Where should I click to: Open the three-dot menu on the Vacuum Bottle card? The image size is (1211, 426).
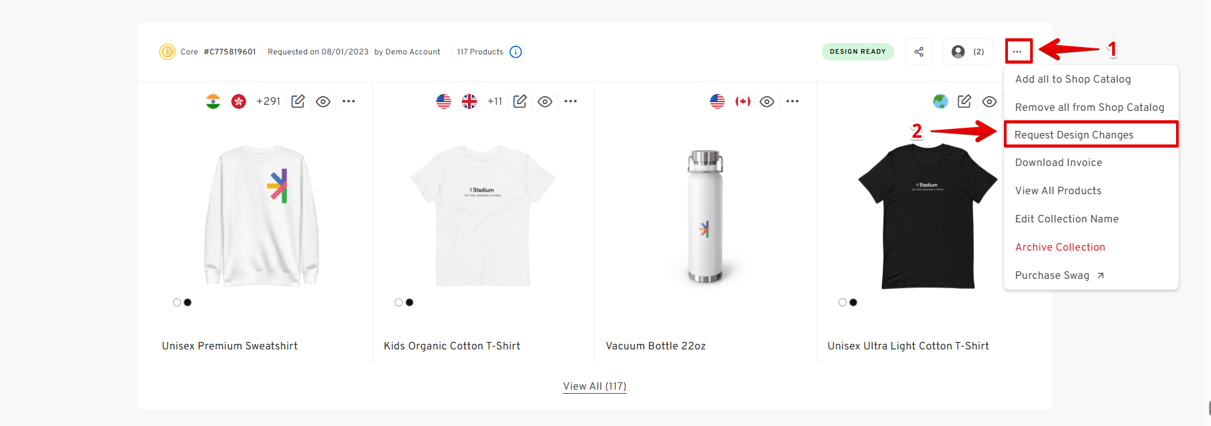tap(793, 101)
